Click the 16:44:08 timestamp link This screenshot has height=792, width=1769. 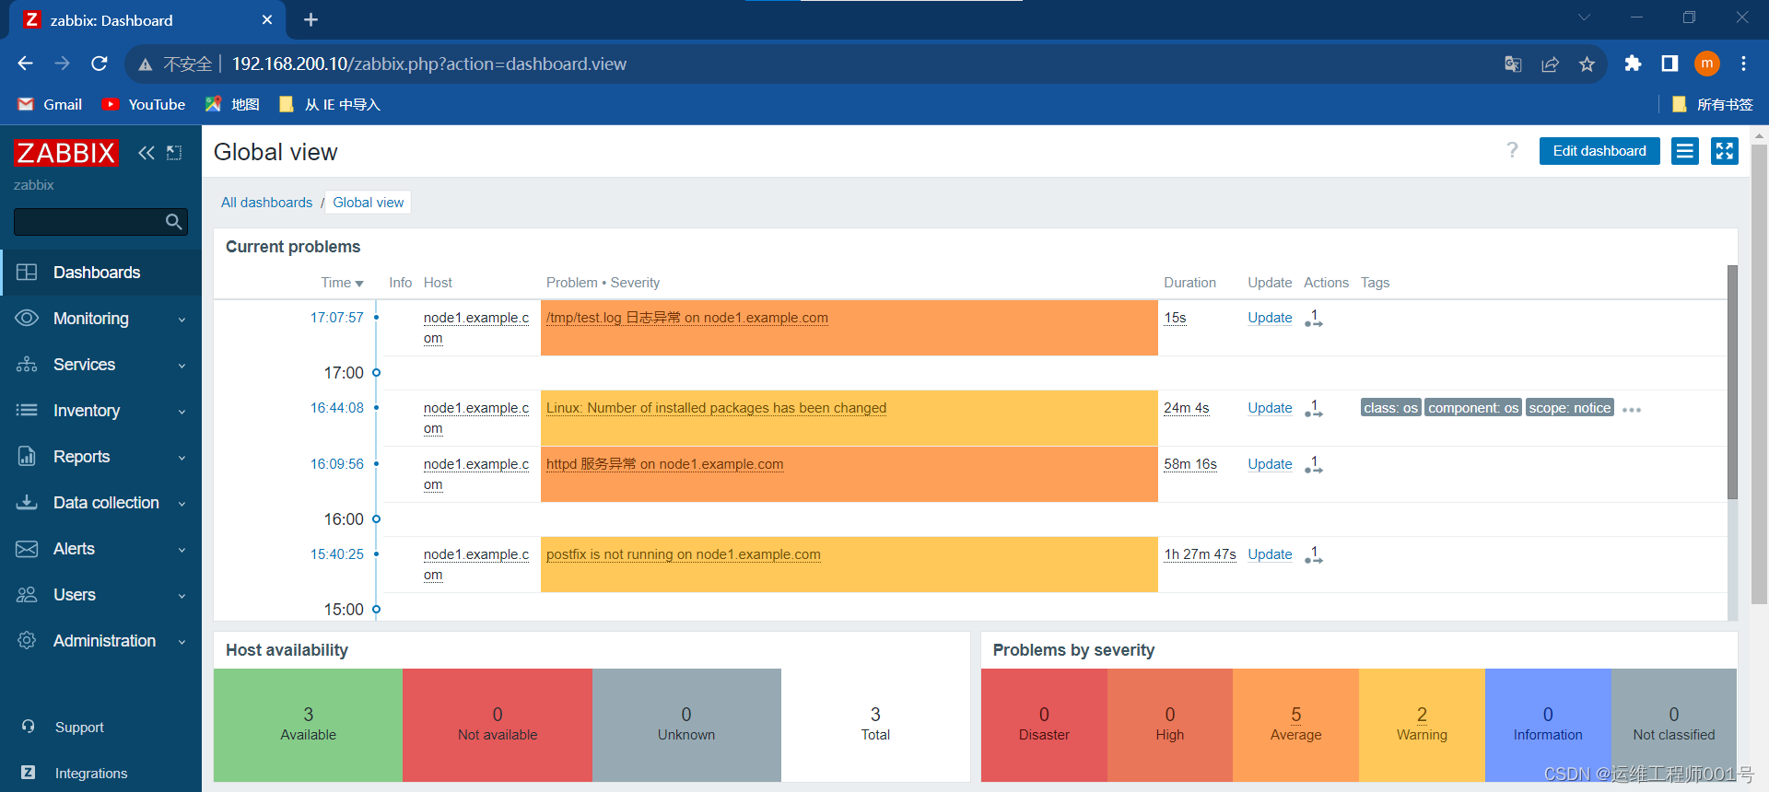pos(337,408)
